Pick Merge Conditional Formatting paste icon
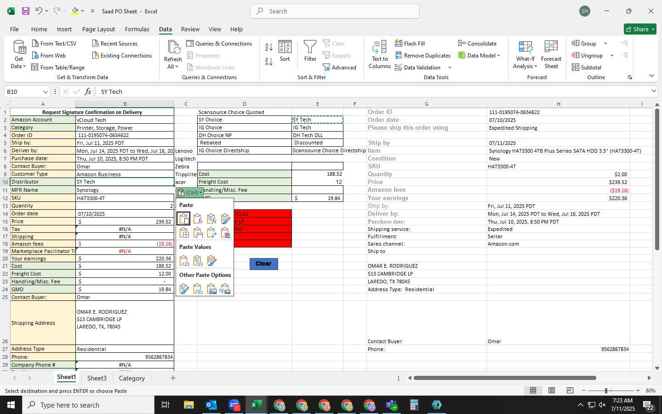 tap(225, 233)
